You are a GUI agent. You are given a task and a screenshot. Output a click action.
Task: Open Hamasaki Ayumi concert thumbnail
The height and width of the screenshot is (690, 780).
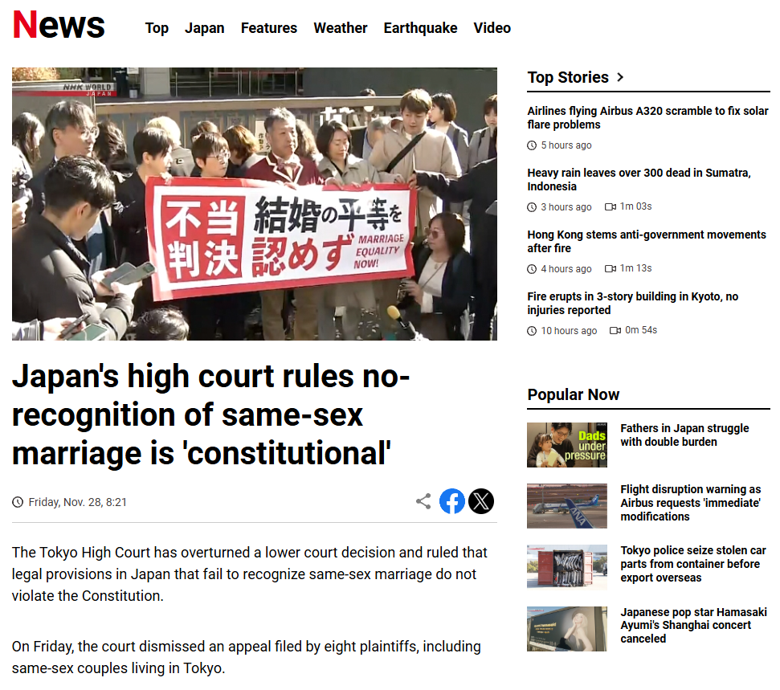[567, 629]
